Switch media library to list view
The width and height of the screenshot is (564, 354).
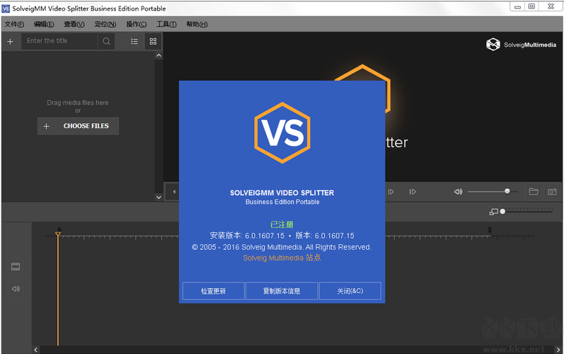pos(134,41)
